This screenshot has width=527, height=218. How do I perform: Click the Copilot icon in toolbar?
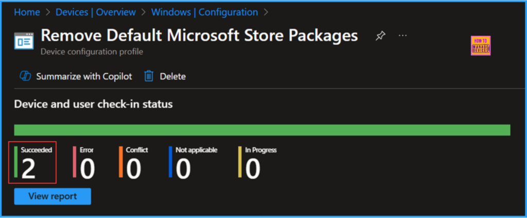pyautogui.click(x=25, y=76)
